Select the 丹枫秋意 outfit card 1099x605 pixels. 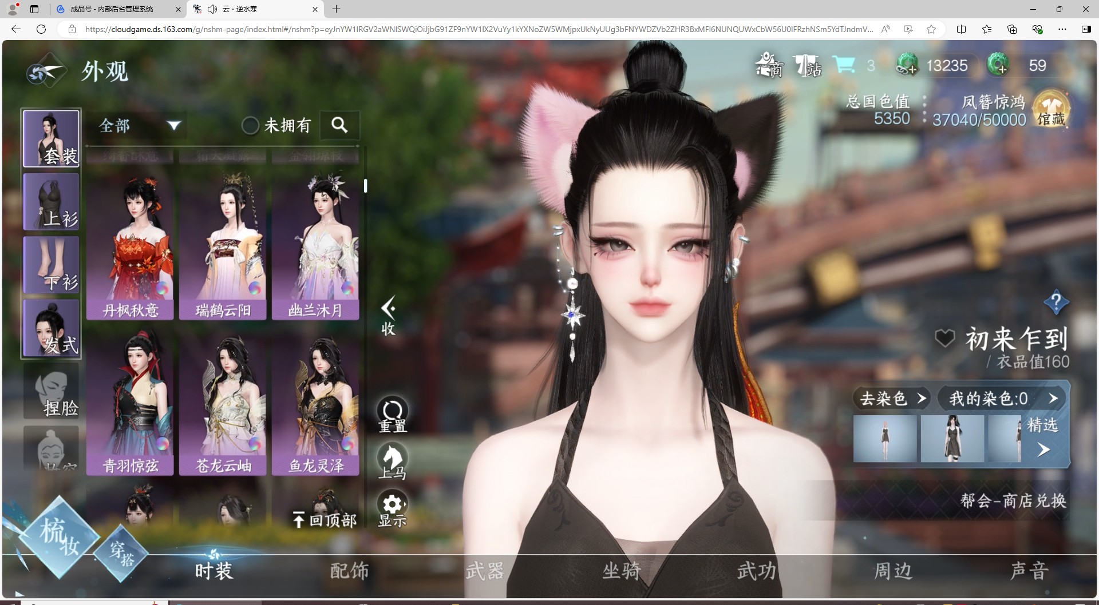130,246
